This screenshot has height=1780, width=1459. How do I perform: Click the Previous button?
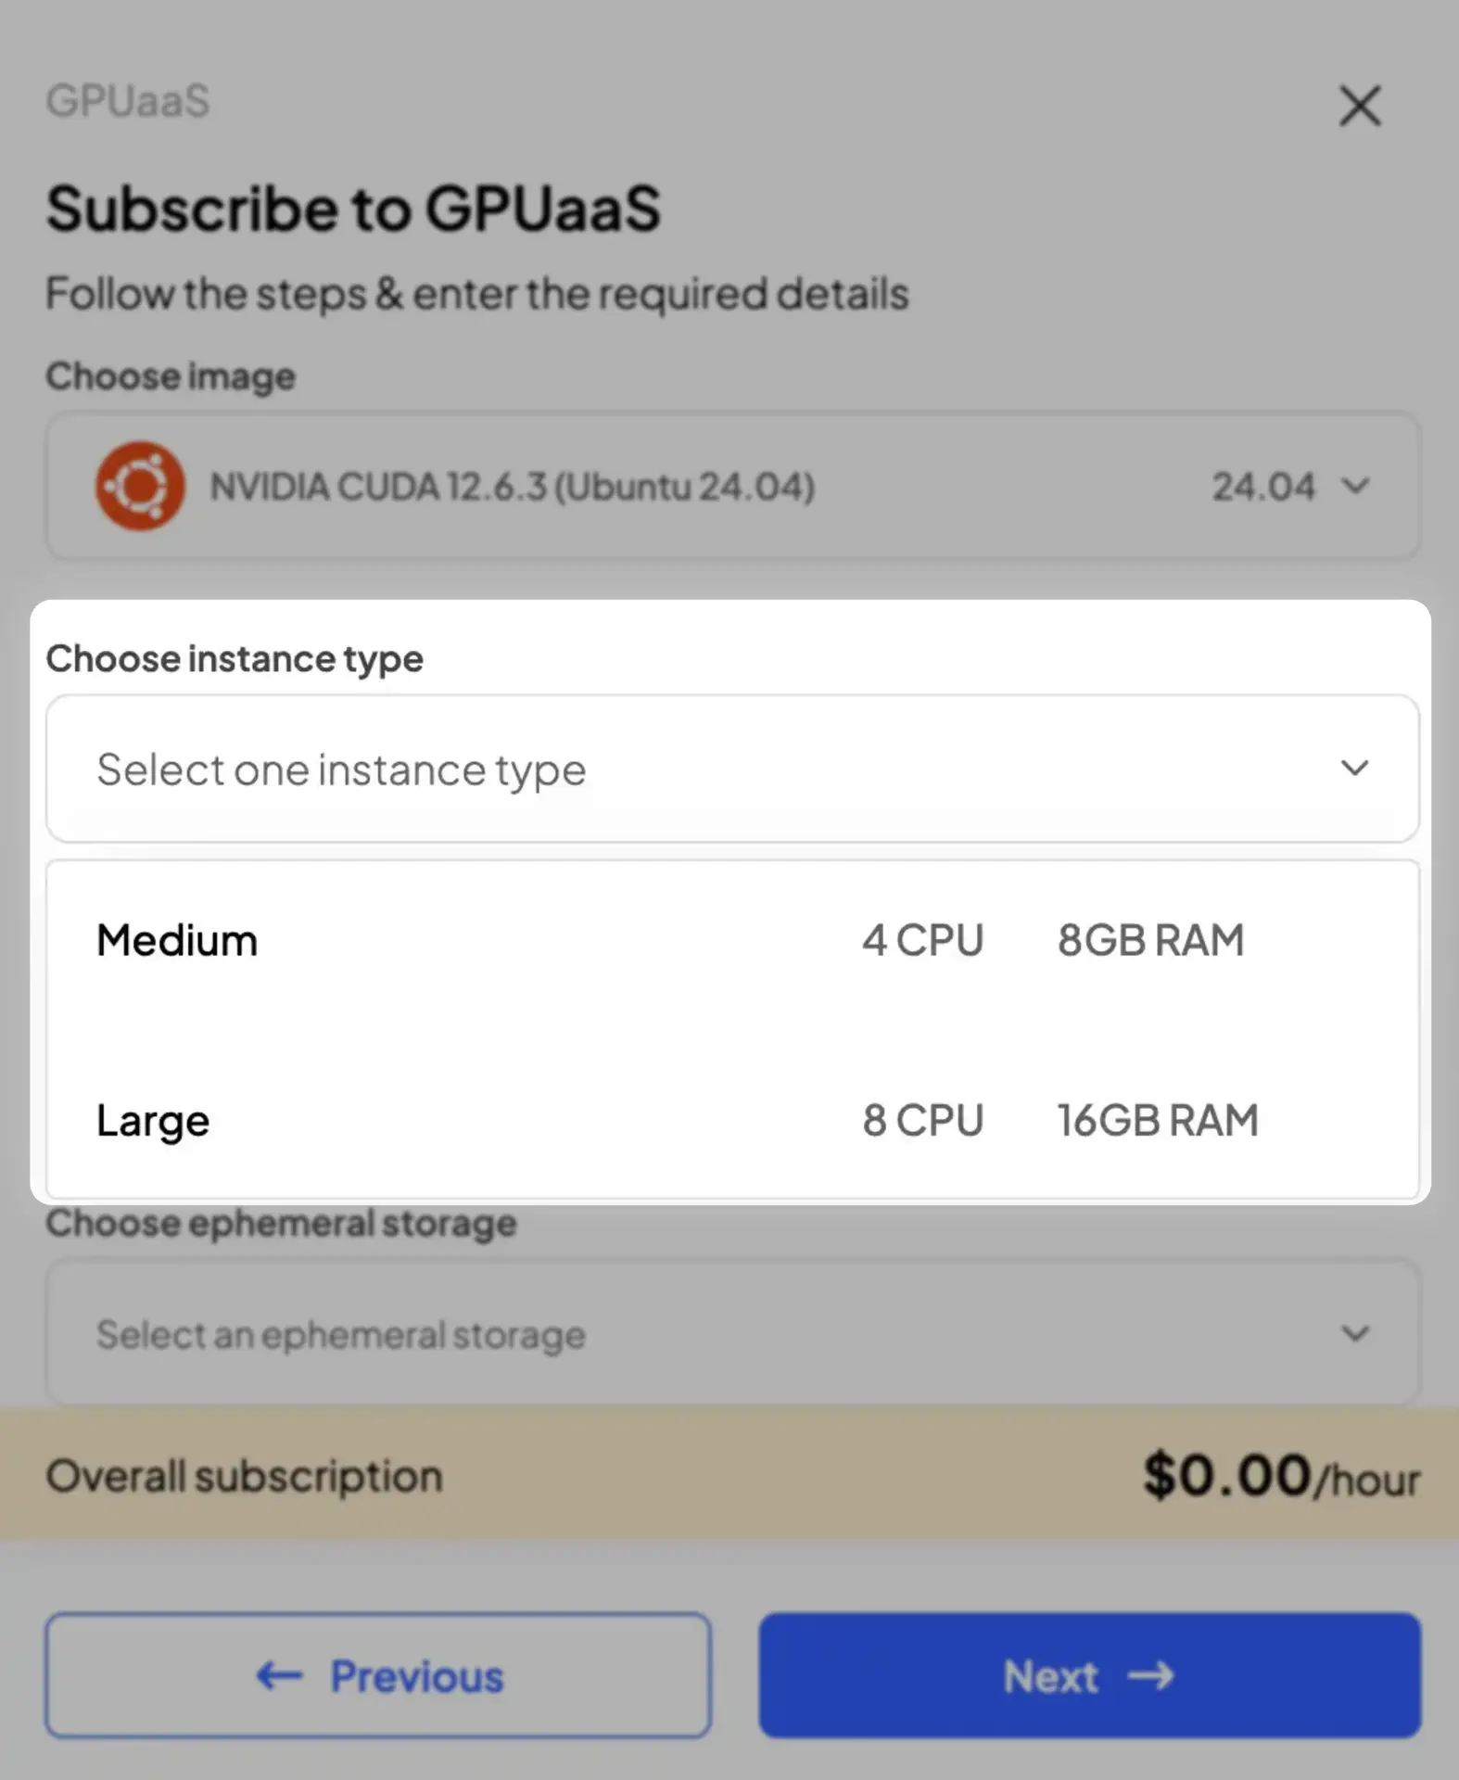(x=376, y=1676)
